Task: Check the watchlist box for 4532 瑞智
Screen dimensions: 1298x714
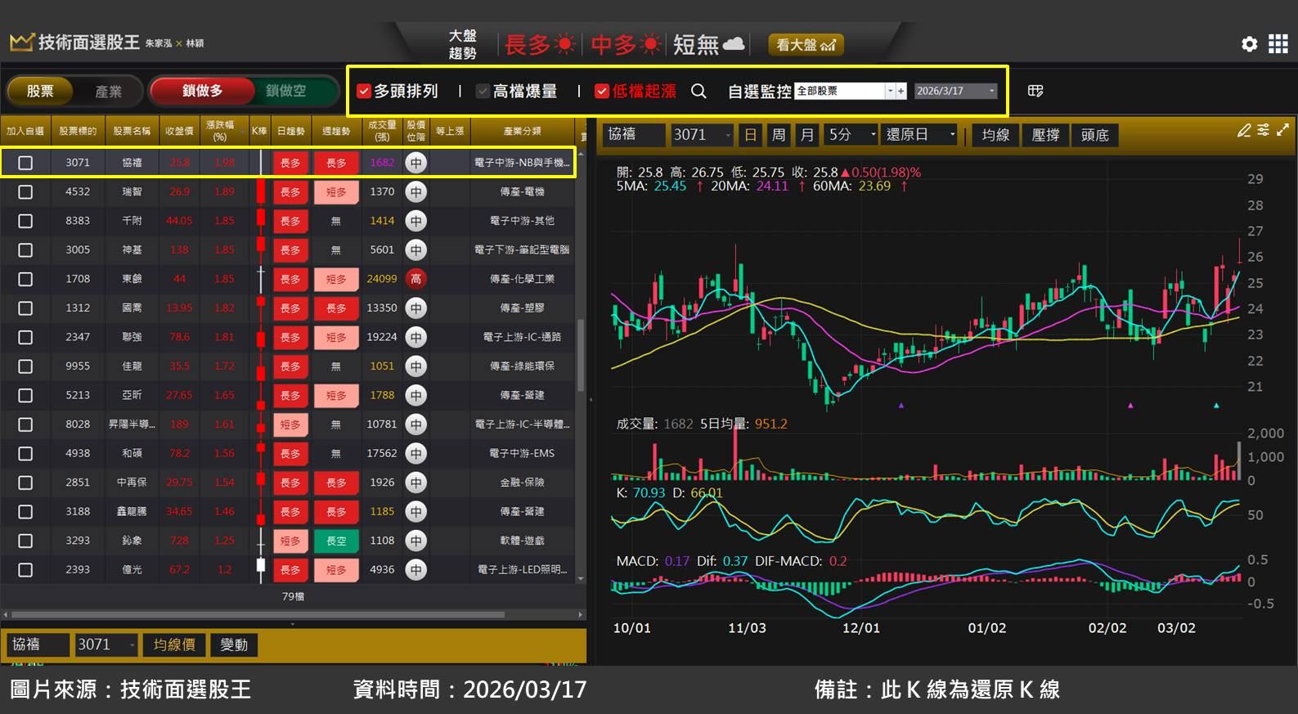Action: 25,191
